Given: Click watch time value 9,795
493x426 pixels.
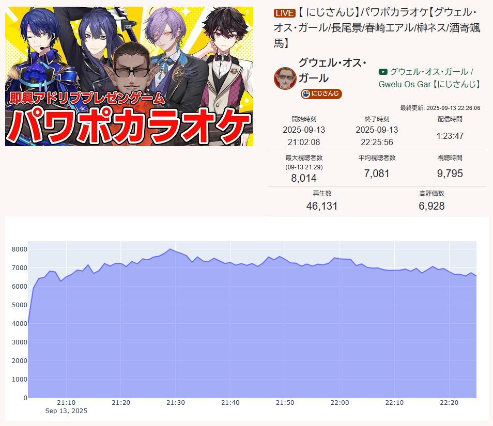Looking at the screenshot, I should click(x=450, y=173).
